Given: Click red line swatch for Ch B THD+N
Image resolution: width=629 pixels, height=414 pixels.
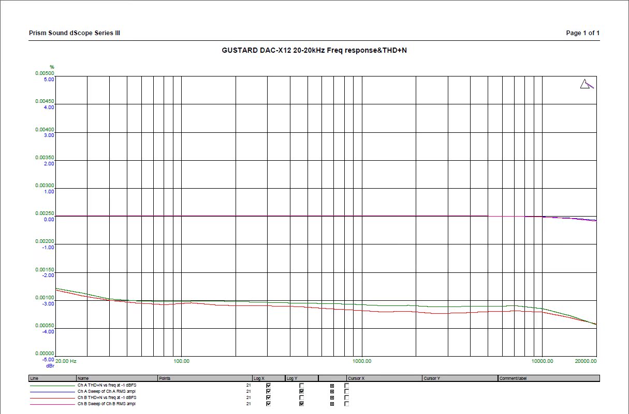Looking at the screenshot, I should [52, 397].
